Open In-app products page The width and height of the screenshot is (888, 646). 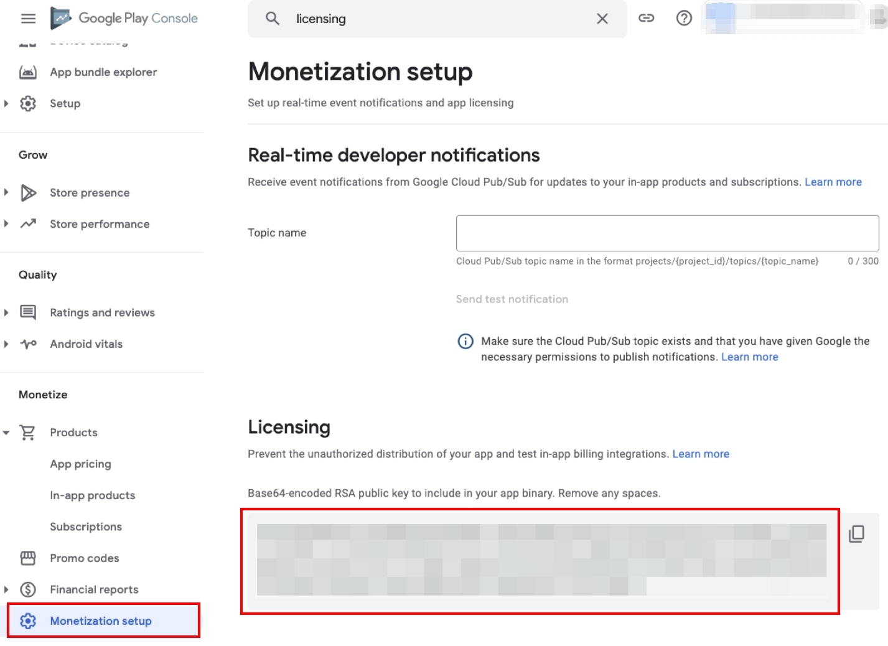point(92,495)
